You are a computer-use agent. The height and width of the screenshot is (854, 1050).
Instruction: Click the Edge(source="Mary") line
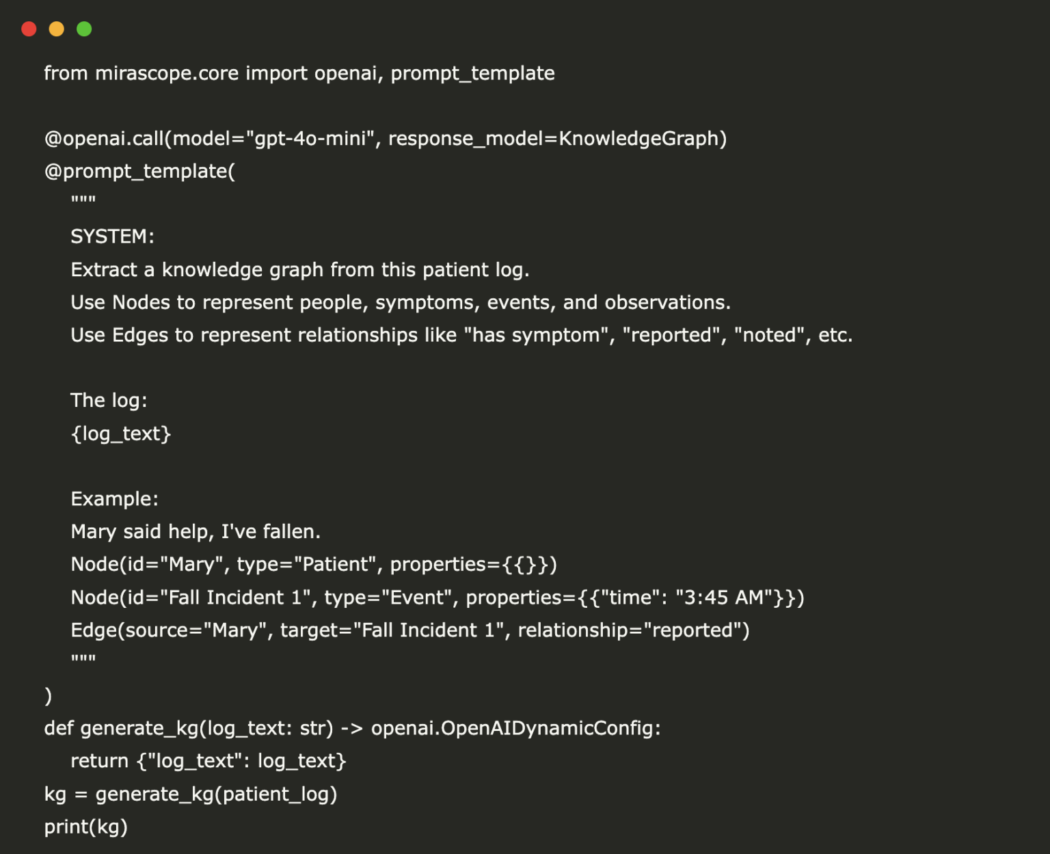pyautogui.click(x=410, y=630)
